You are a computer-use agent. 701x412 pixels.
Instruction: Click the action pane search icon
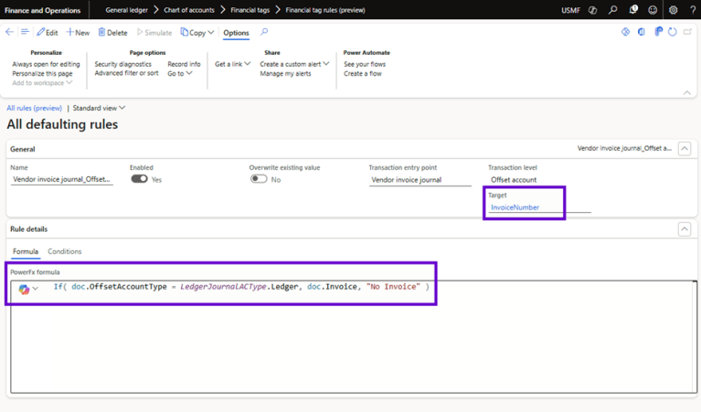tap(264, 32)
